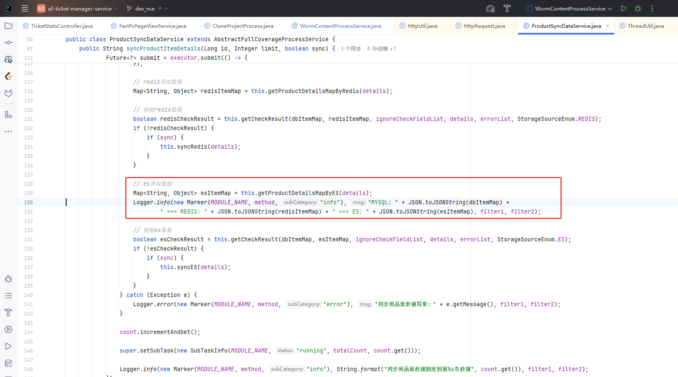Viewport: 678px width, 377px height.
Task: Switch to the TicketStatsController.java tab
Action: click(62, 26)
